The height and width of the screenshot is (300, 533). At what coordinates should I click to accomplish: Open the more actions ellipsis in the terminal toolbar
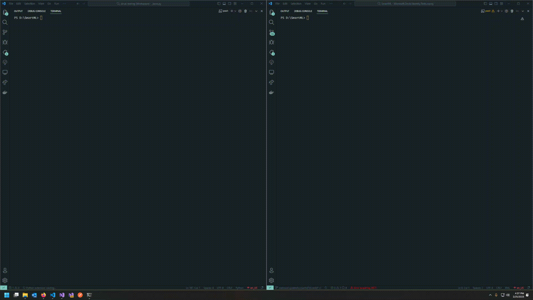click(x=251, y=11)
